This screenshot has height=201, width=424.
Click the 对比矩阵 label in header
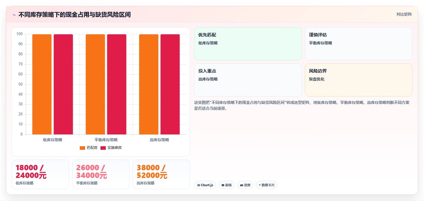pyautogui.click(x=404, y=14)
